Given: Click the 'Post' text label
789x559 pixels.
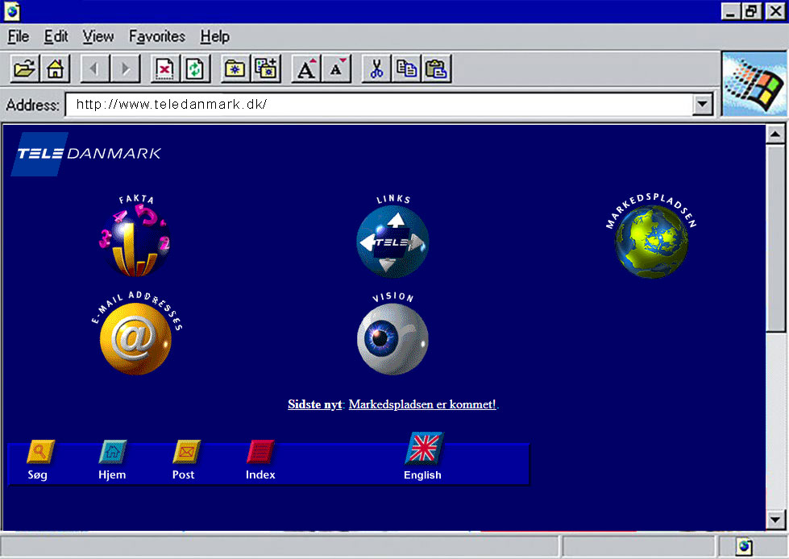Looking at the screenshot, I should coord(183,474).
